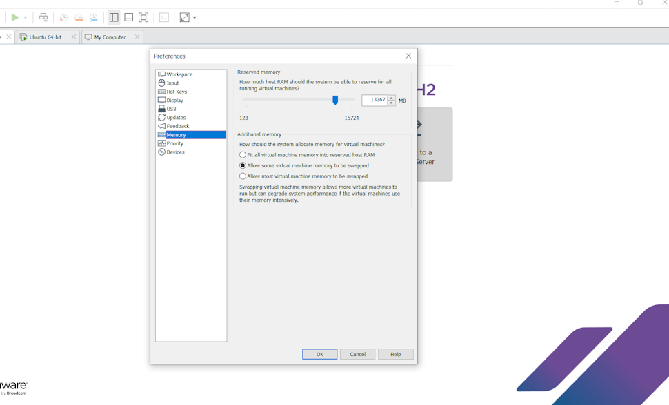Open Help from the Preferences dialog
Image resolution: width=669 pixels, height=405 pixels.
click(395, 354)
